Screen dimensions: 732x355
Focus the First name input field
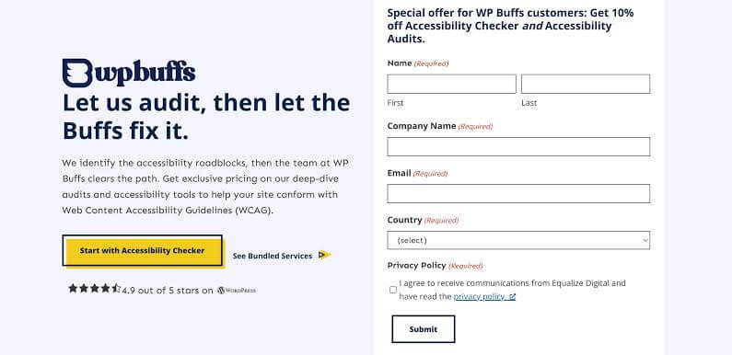(x=451, y=84)
